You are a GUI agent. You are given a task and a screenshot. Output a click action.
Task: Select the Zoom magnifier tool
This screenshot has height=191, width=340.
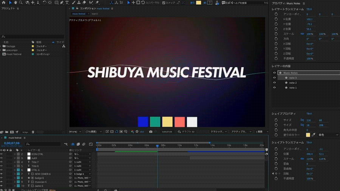coord(21,3)
